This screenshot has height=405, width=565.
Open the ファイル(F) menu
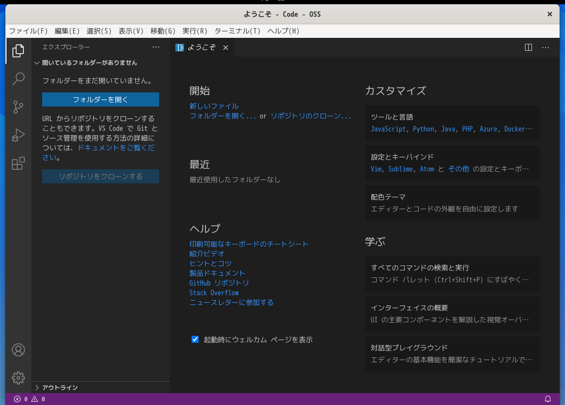(29, 31)
